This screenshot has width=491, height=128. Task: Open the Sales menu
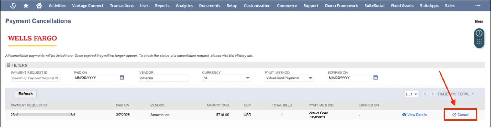(x=450, y=6)
